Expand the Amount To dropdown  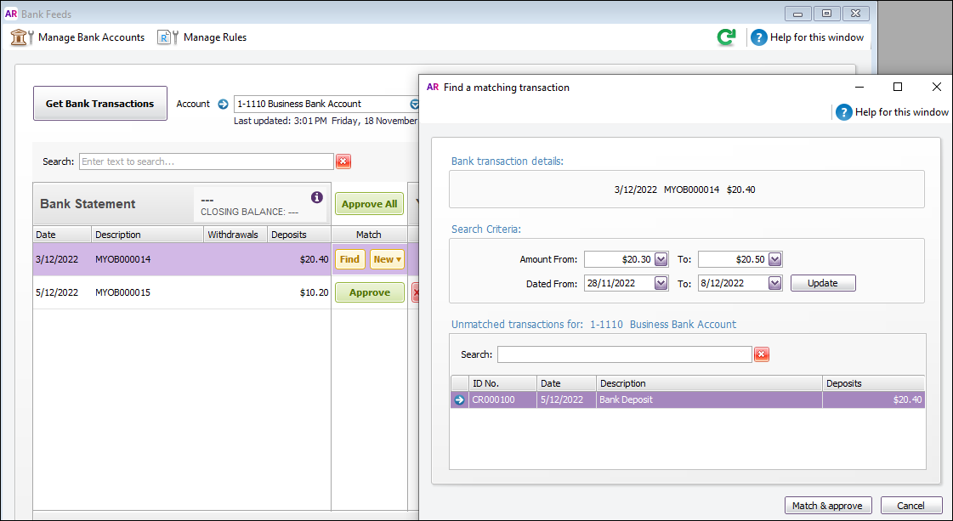pyautogui.click(x=774, y=259)
